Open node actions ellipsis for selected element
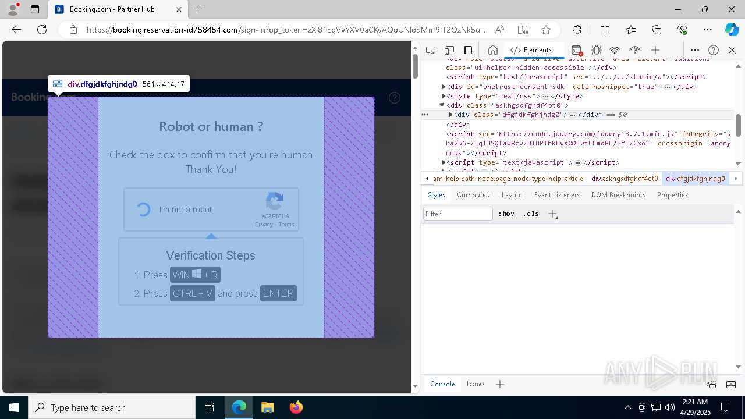This screenshot has width=745, height=419. (425, 115)
